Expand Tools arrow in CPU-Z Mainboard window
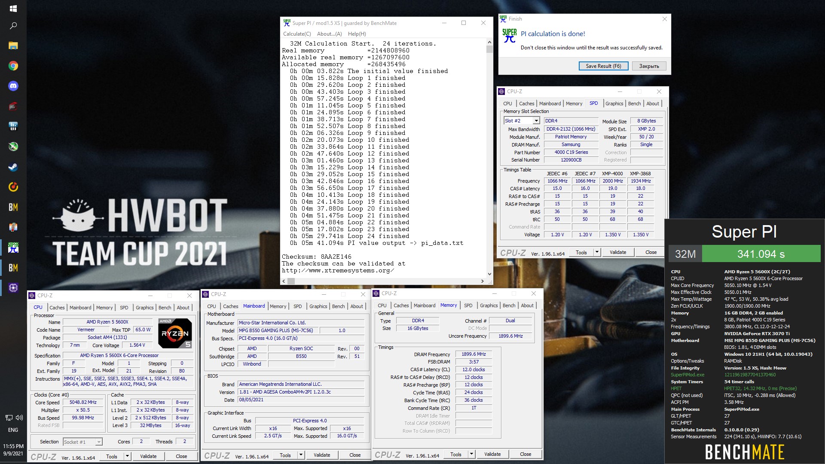This screenshot has width=825, height=464. point(301,455)
